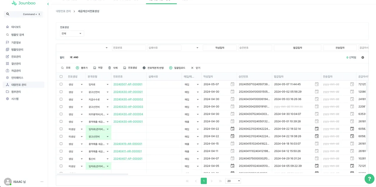Open 자금관리 sidebar menu
376x187 pixels.
coord(16,71)
